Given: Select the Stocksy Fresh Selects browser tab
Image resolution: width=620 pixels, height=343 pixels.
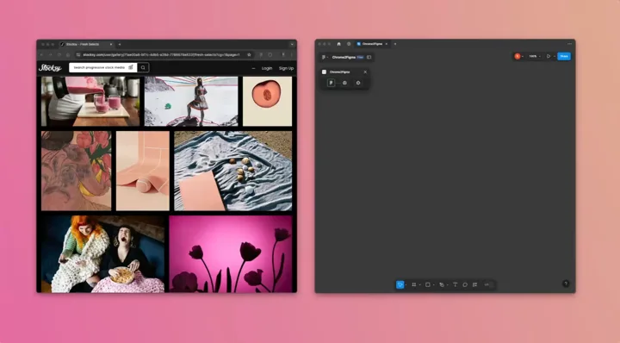Looking at the screenshot, I should 86,44.
